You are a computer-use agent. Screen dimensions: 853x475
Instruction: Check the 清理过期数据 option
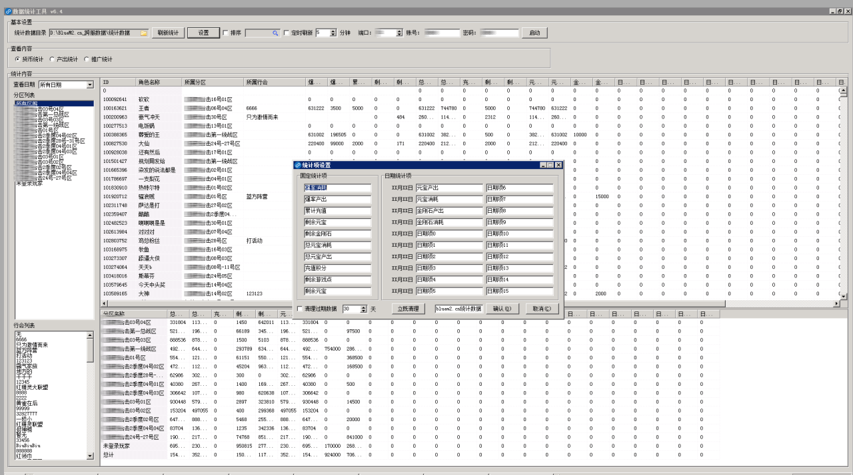click(300, 309)
